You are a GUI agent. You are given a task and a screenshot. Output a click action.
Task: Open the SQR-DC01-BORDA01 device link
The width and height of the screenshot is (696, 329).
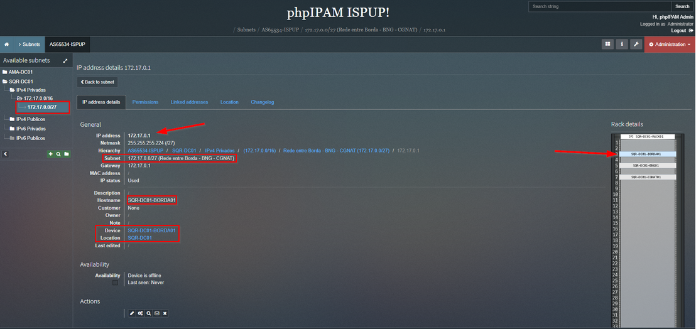(x=152, y=230)
